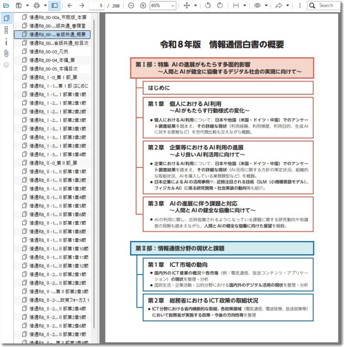The image size is (344, 347).
Task: Rotate the page clockwise
Action: coord(220,6)
